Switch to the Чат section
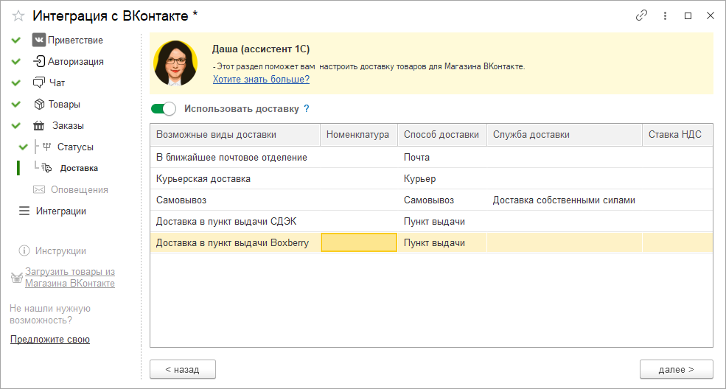Screen dimensions: 726x389 point(57,83)
